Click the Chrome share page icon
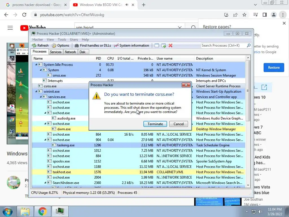 click(235, 15)
